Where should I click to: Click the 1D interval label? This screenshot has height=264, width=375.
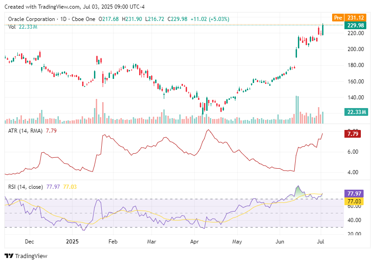(x=63, y=19)
